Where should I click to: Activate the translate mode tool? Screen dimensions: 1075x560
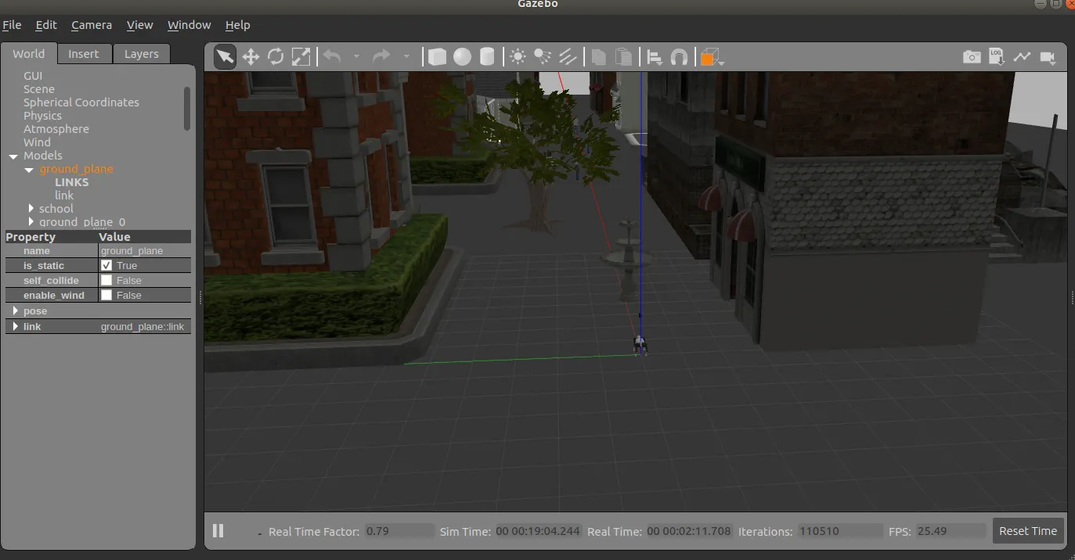pyautogui.click(x=251, y=56)
